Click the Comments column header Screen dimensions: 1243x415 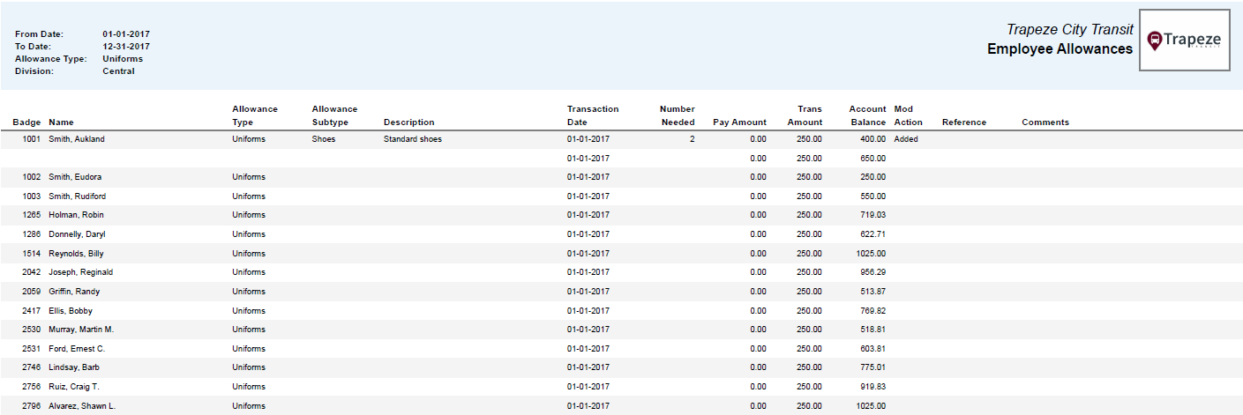tap(1045, 122)
